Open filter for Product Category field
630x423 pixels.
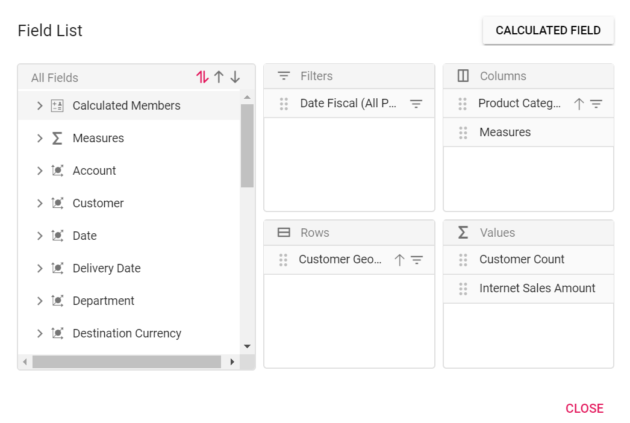tap(596, 104)
